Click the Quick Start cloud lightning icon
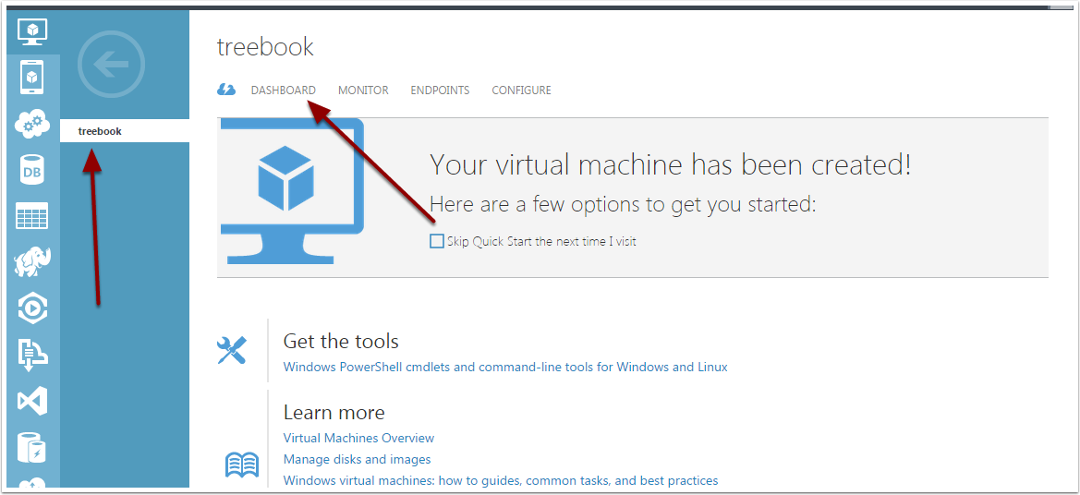The image size is (1080, 495). (226, 90)
